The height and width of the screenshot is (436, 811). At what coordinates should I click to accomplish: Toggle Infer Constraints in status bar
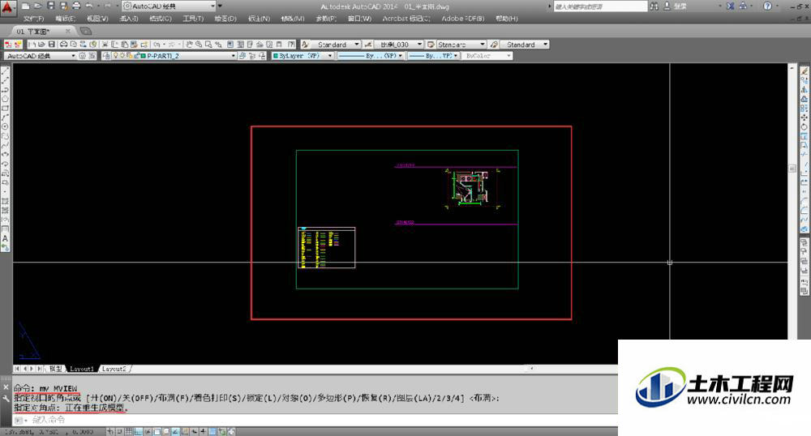pyautogui.click(x=110, y=431)
